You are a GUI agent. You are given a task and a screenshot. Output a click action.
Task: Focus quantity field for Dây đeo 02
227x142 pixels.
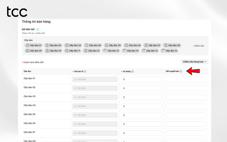142,88
